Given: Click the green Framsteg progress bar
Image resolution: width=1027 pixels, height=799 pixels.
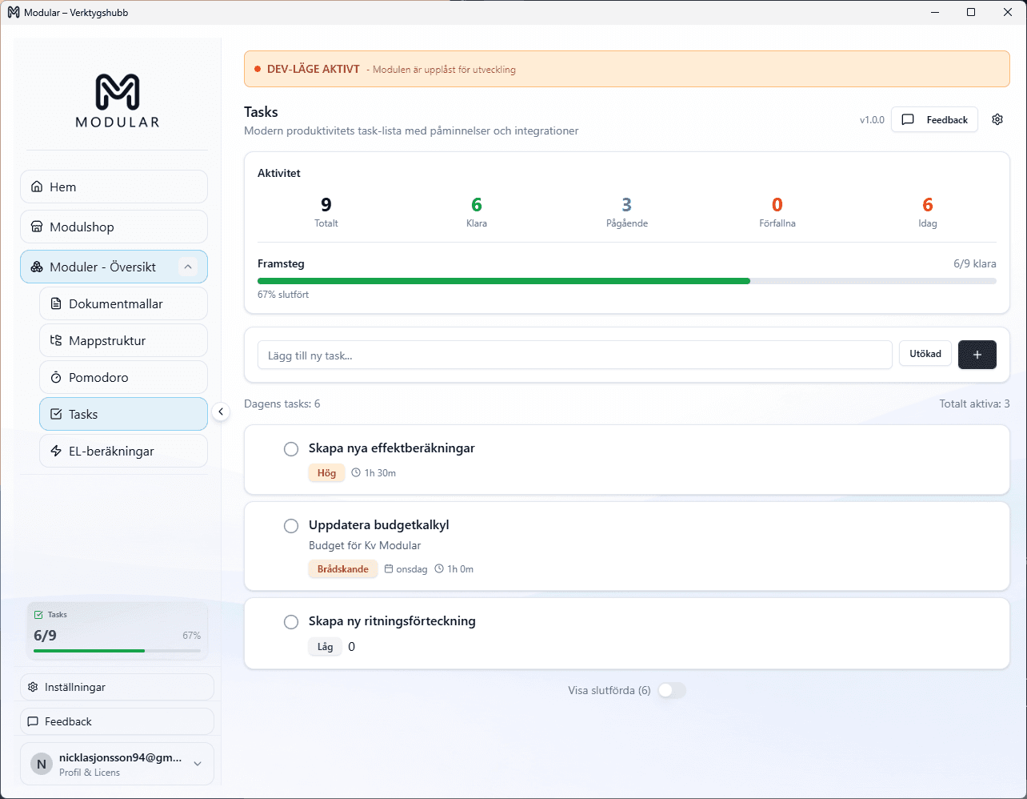Looking at the screenshot, I should click(x=504, y=281).
